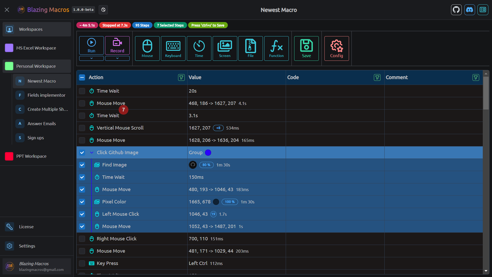Add a Time action
The width and height of the screenshot is (492, 277).
[x=199, y=48]
